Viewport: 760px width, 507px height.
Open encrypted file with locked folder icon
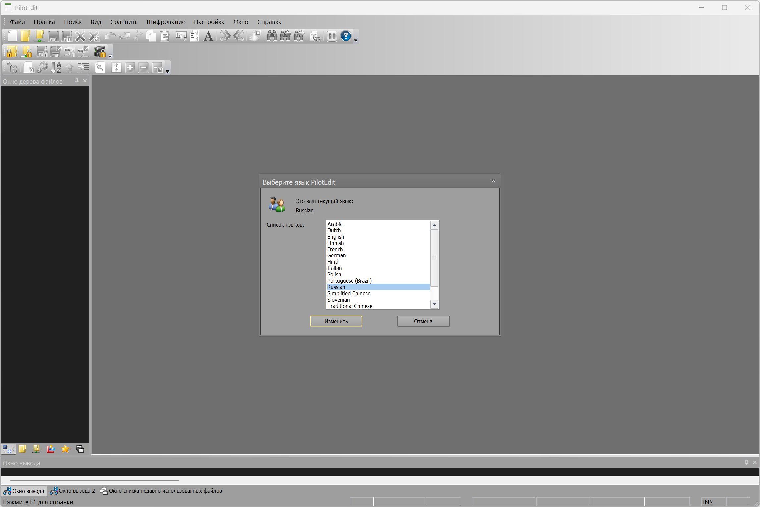12,52
